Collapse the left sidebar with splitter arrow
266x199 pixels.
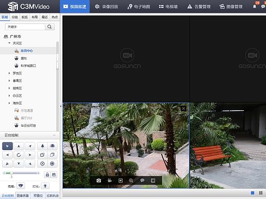pos(60,106)
